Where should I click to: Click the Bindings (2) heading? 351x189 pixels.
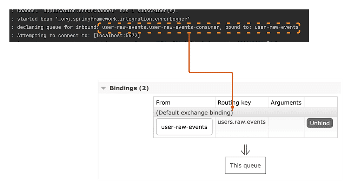129,88
